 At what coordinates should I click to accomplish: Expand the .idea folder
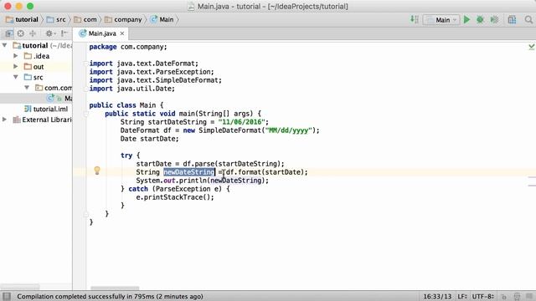(x=15, y=56)
